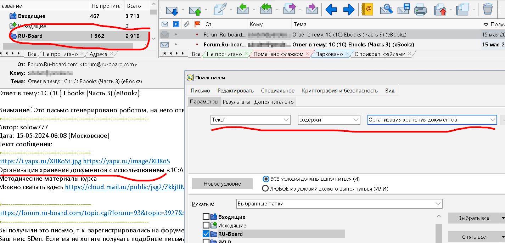The width and height of the screenshot is (505, 243).
Task: Click the Новое условие button
Action: 222,184
